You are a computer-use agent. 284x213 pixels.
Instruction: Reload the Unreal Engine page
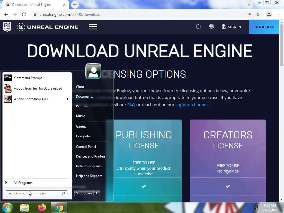pyautogui.click(x=24, y=14)
